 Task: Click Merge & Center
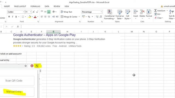pyautogui.click(x=69, y=17)
